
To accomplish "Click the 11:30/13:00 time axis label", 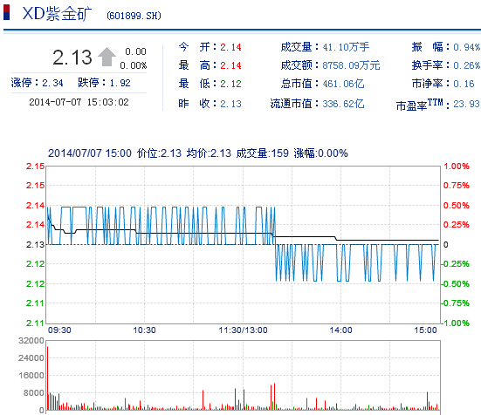I will pyautogui.click(x=243, y=330).
